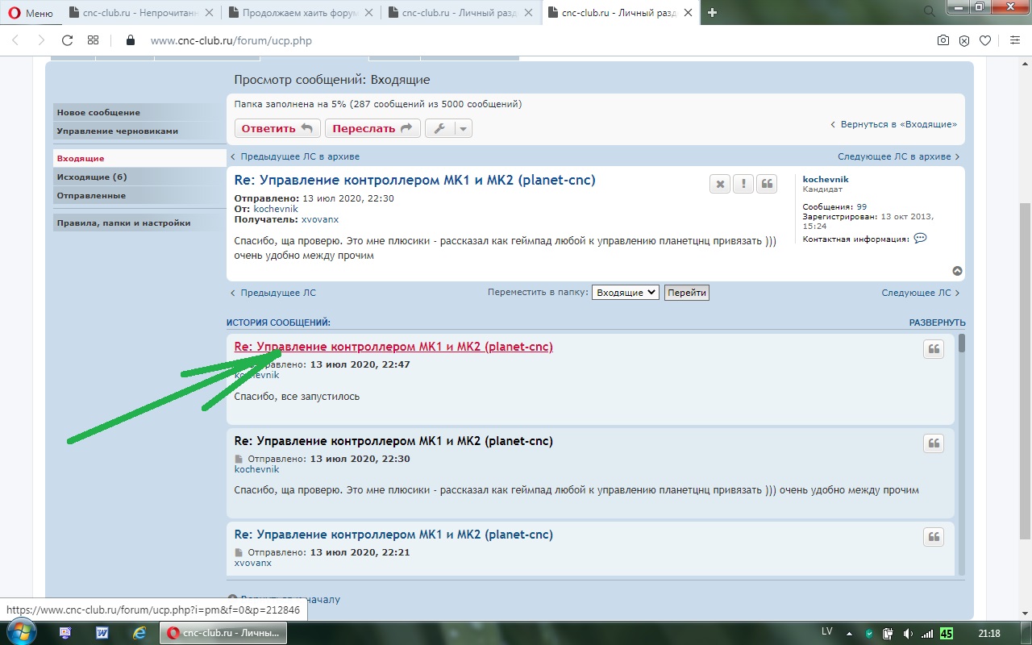This screenshot has width=1032, height=645.
Task: Focus the address bar URL field
Action: coord(231,40)
